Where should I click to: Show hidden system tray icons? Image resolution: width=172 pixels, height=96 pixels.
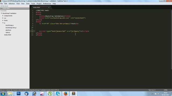coord(149,94)
